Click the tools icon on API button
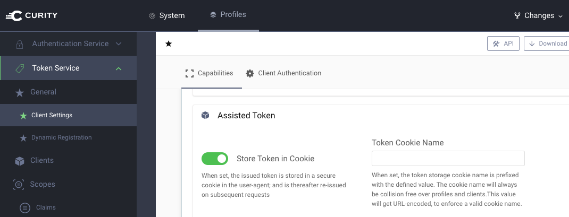Viewport: 569px width, 217px height. click(496, 44)
